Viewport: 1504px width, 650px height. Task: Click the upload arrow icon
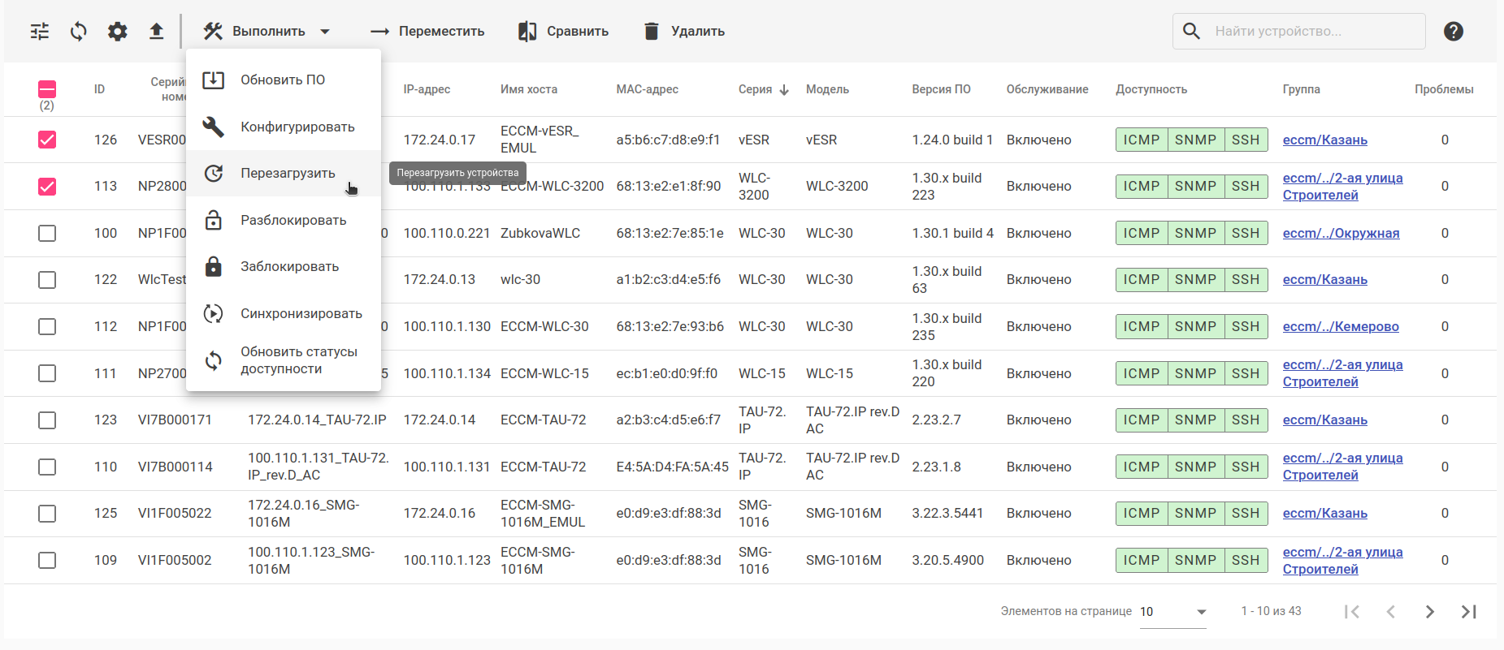[157, 32]
